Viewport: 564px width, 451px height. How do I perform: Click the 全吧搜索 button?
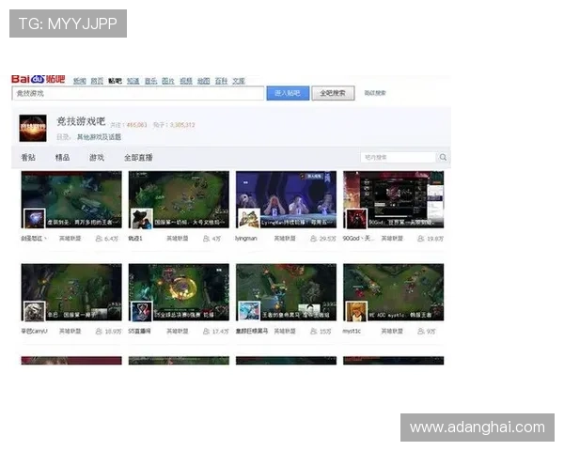coord(333,94)
